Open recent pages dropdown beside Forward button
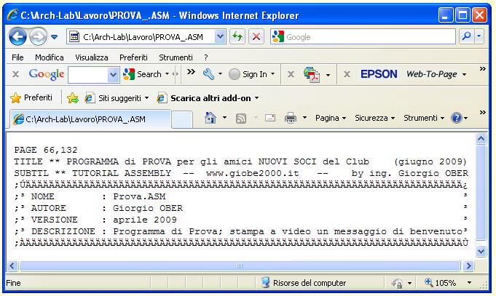496x296 pixels. pyautogui.click(x=55, y=37)
